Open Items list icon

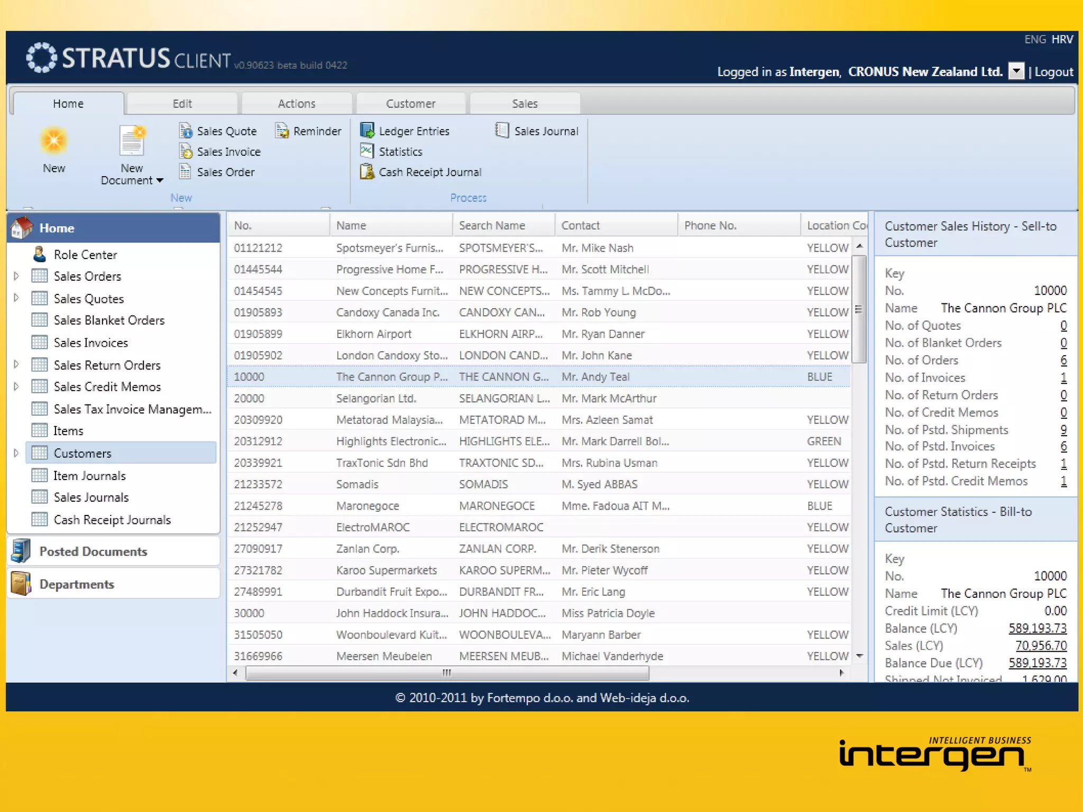point(40,431)
